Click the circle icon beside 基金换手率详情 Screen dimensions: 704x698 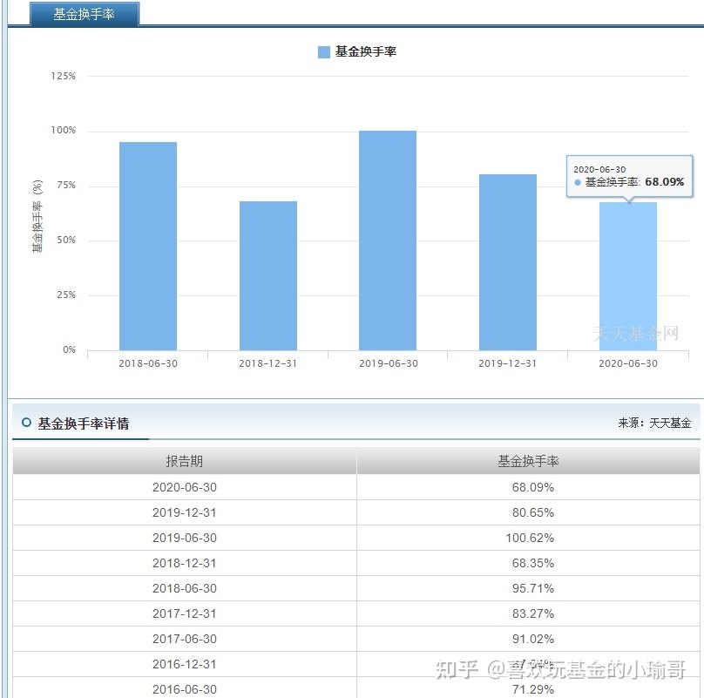(x=26, y=423)
